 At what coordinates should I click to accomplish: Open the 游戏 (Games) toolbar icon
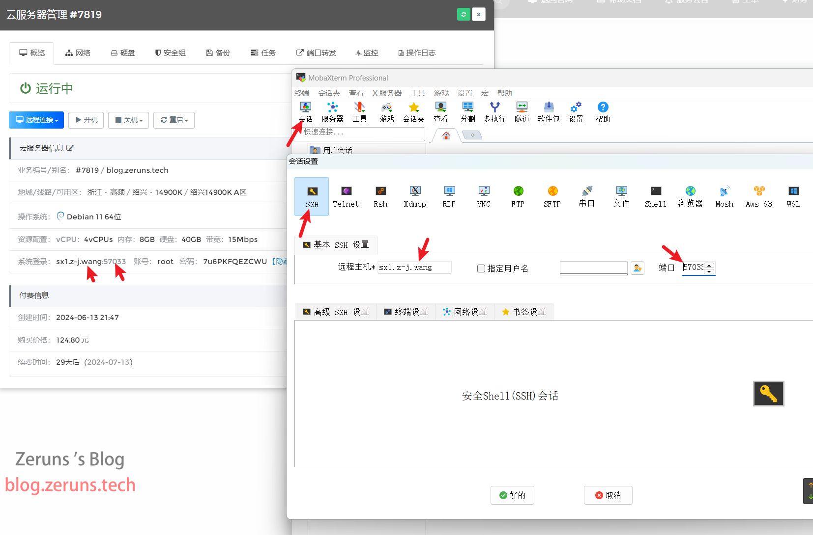click(387, 112)
